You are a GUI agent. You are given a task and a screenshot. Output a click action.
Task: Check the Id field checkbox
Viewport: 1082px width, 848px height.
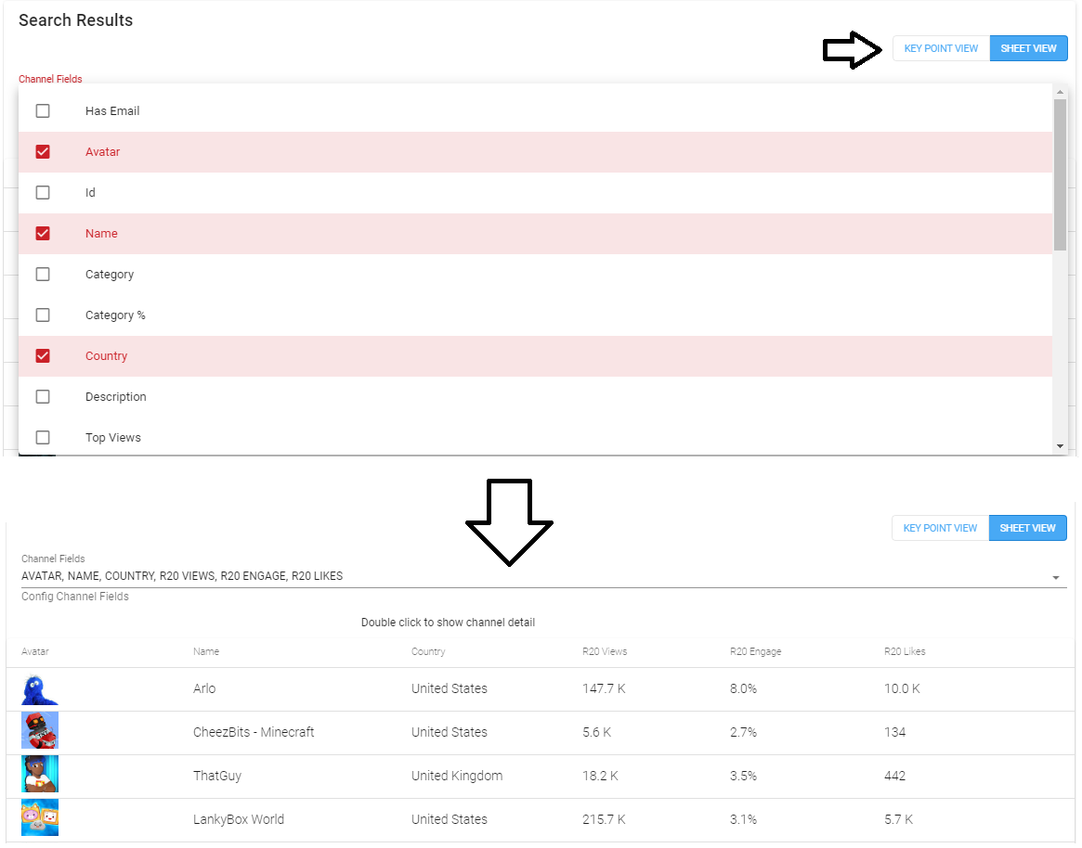pyautogui.click(x=43, y=192)
